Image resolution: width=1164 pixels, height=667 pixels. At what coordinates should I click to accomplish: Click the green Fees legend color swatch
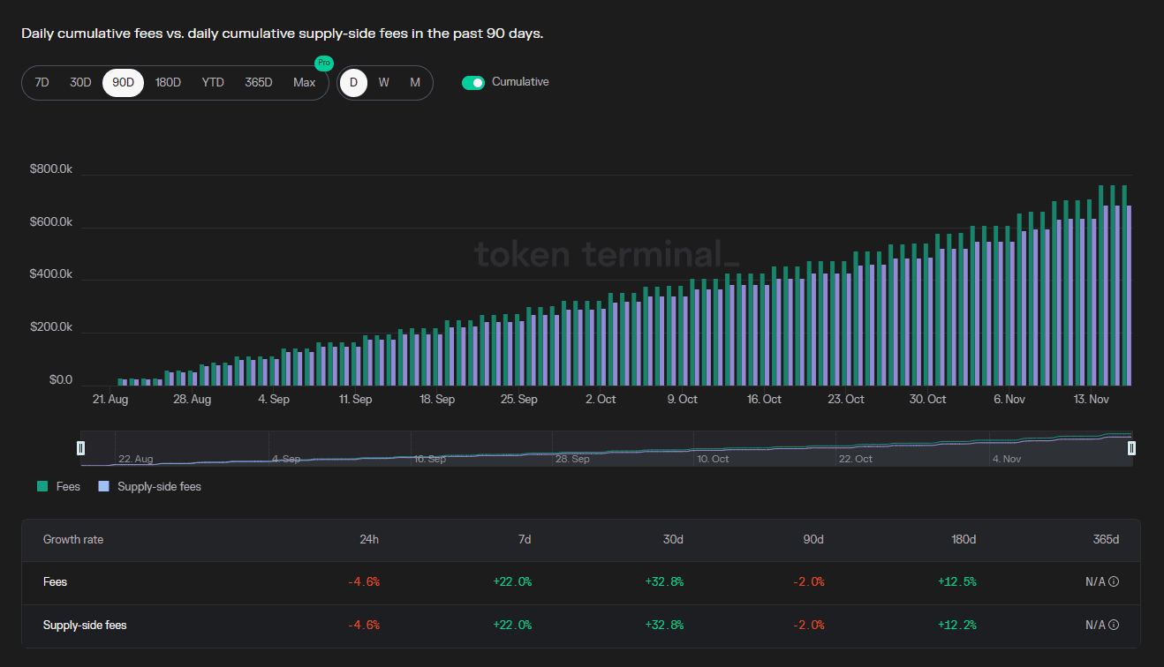(42, 486)
